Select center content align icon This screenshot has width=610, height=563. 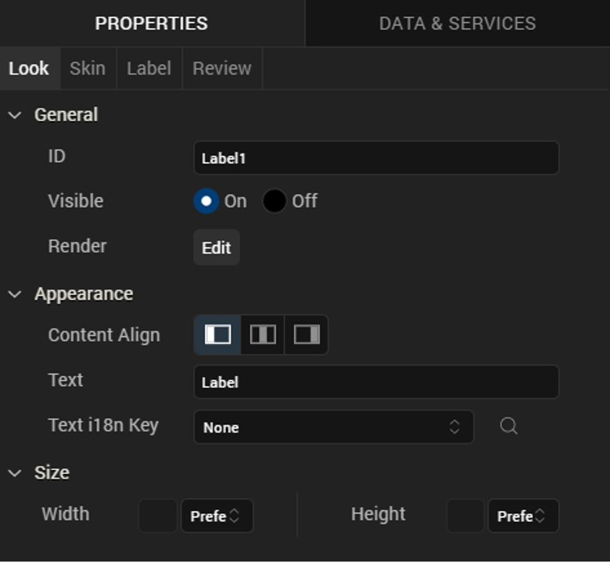tap(262, 335)
